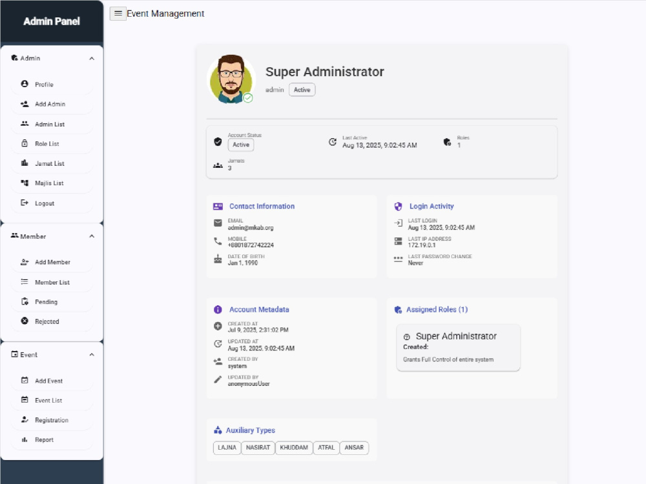Open the Add Admin page
This screenshot has height=484, width=646.
coord(52,104)
